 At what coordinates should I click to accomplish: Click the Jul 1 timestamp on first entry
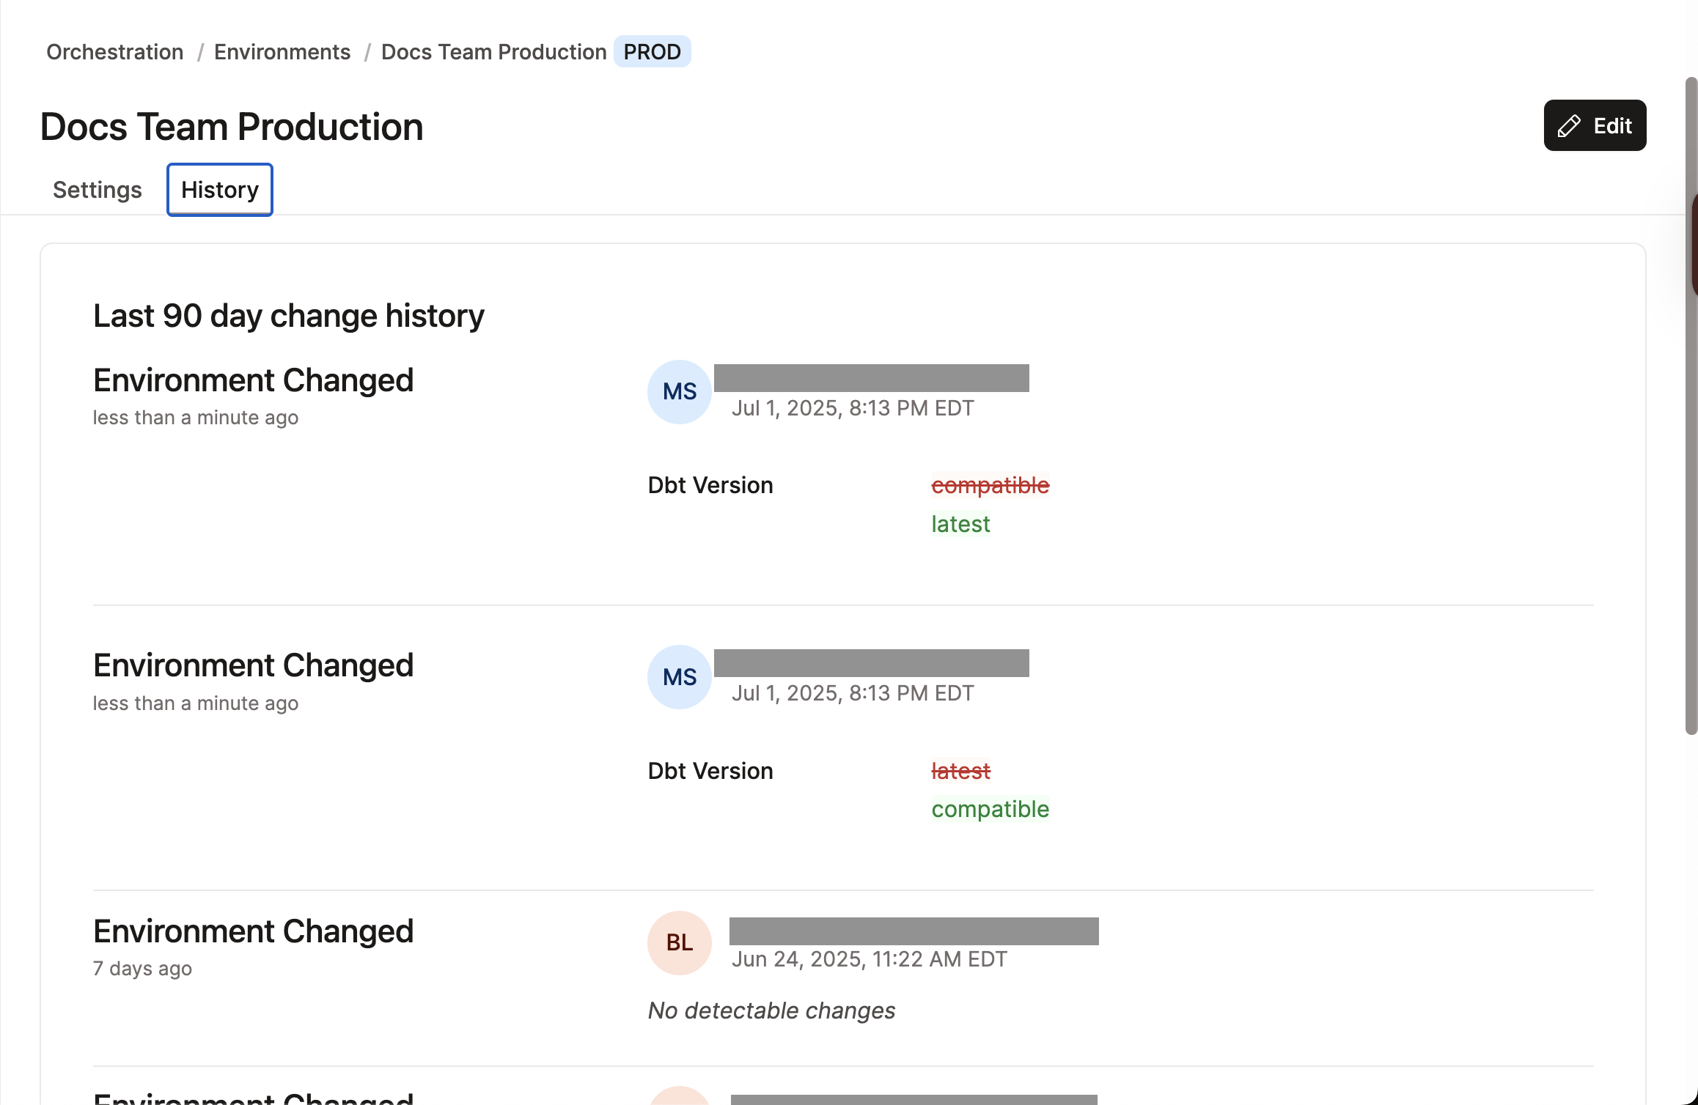[853, 407]
